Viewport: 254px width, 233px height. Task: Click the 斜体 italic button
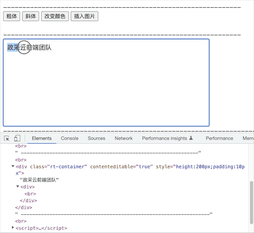pyautogui.click(x=30, y=16)
